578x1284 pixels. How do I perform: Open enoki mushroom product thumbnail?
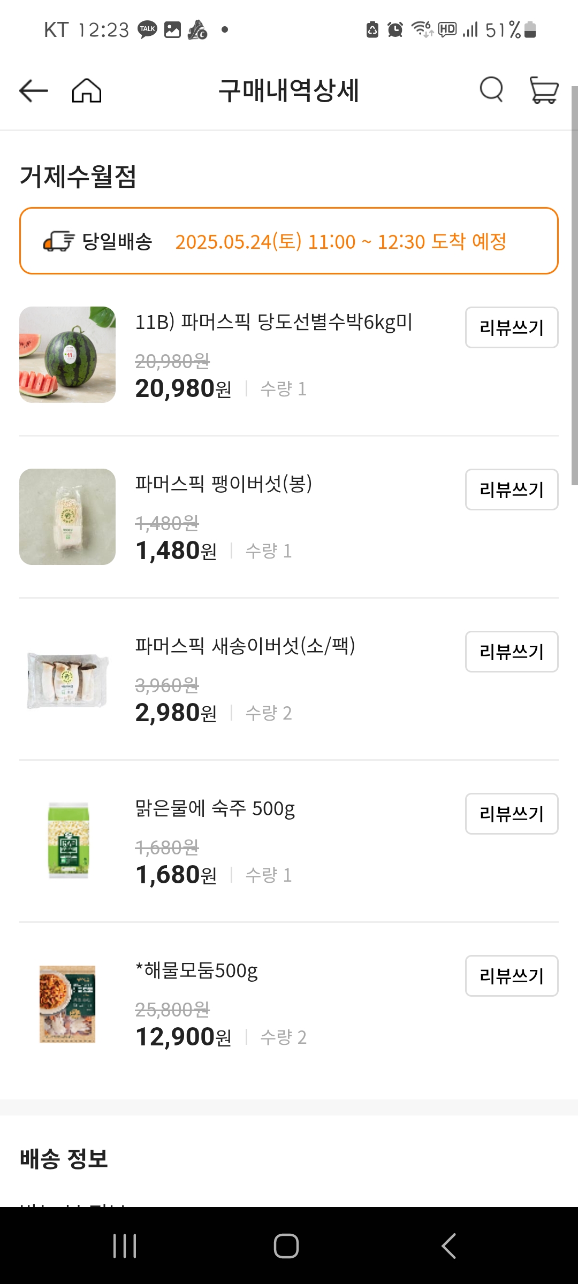click(x=67, y=517)
